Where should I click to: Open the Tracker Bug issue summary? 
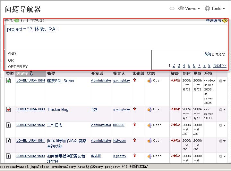[x=58, y=110]
